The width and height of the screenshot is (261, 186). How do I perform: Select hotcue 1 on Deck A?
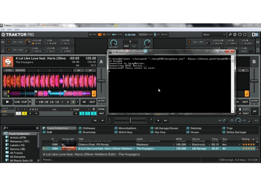(18, 113)
